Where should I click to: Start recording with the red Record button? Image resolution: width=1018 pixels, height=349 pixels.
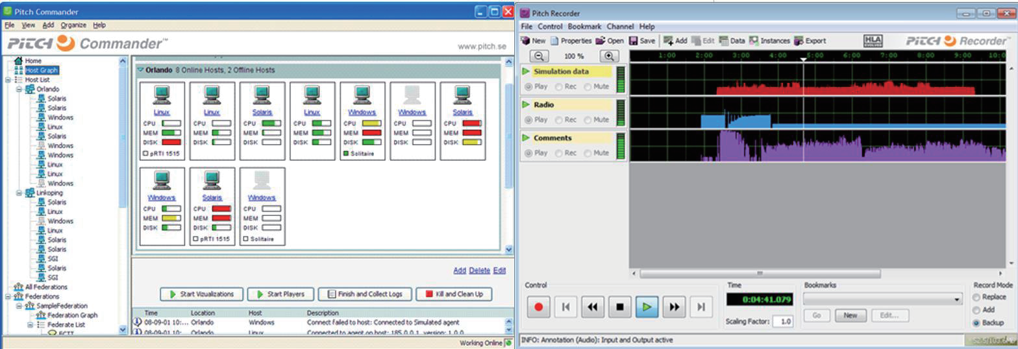click(x=538, y=307)
